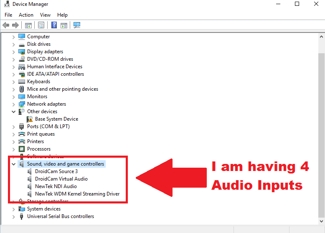
Task: Expand the Disk drives node
Action: 14,45
